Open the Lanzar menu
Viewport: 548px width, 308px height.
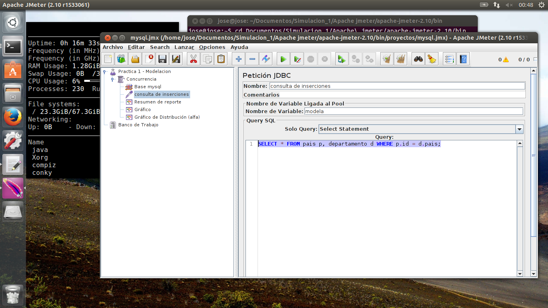pos(184,47)
